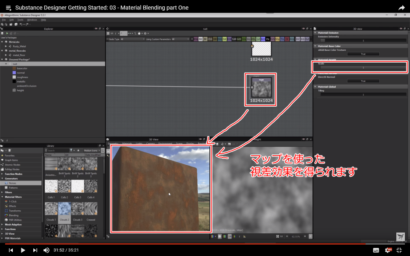Select the Height output node in graph
This screenshot has width=410, height=256.
(261, 87)
